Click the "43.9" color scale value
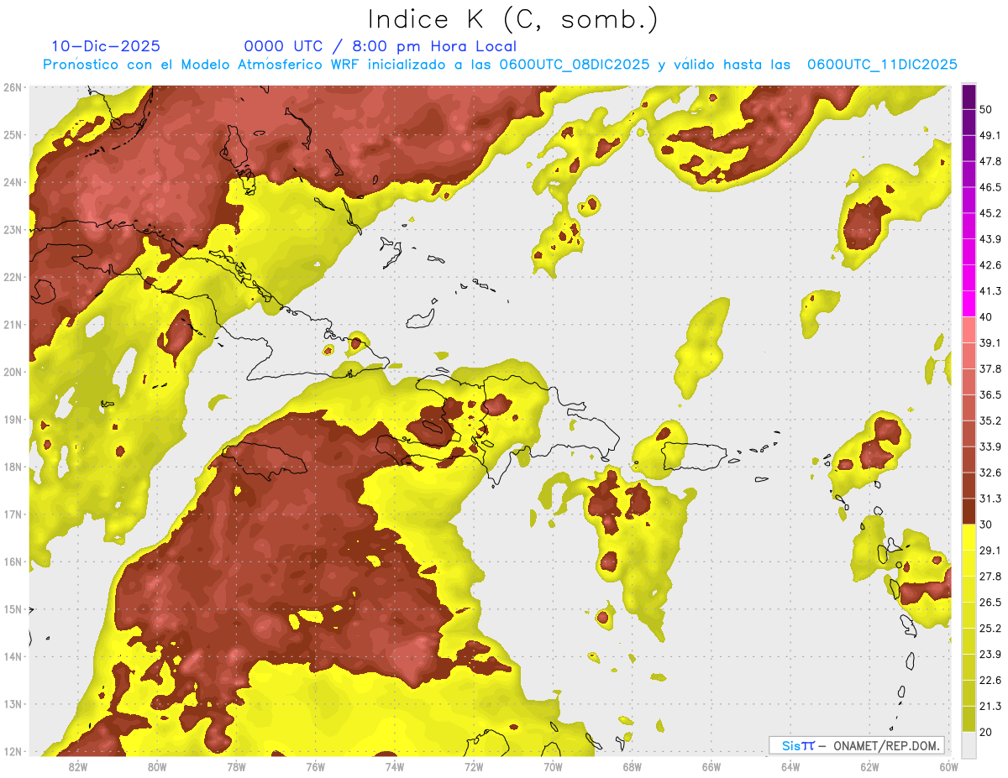The image size is (1008, 778). 990,239
